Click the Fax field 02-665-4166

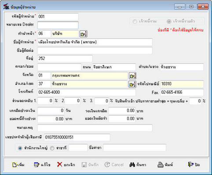pyautogui.click(x=182, y=92)
